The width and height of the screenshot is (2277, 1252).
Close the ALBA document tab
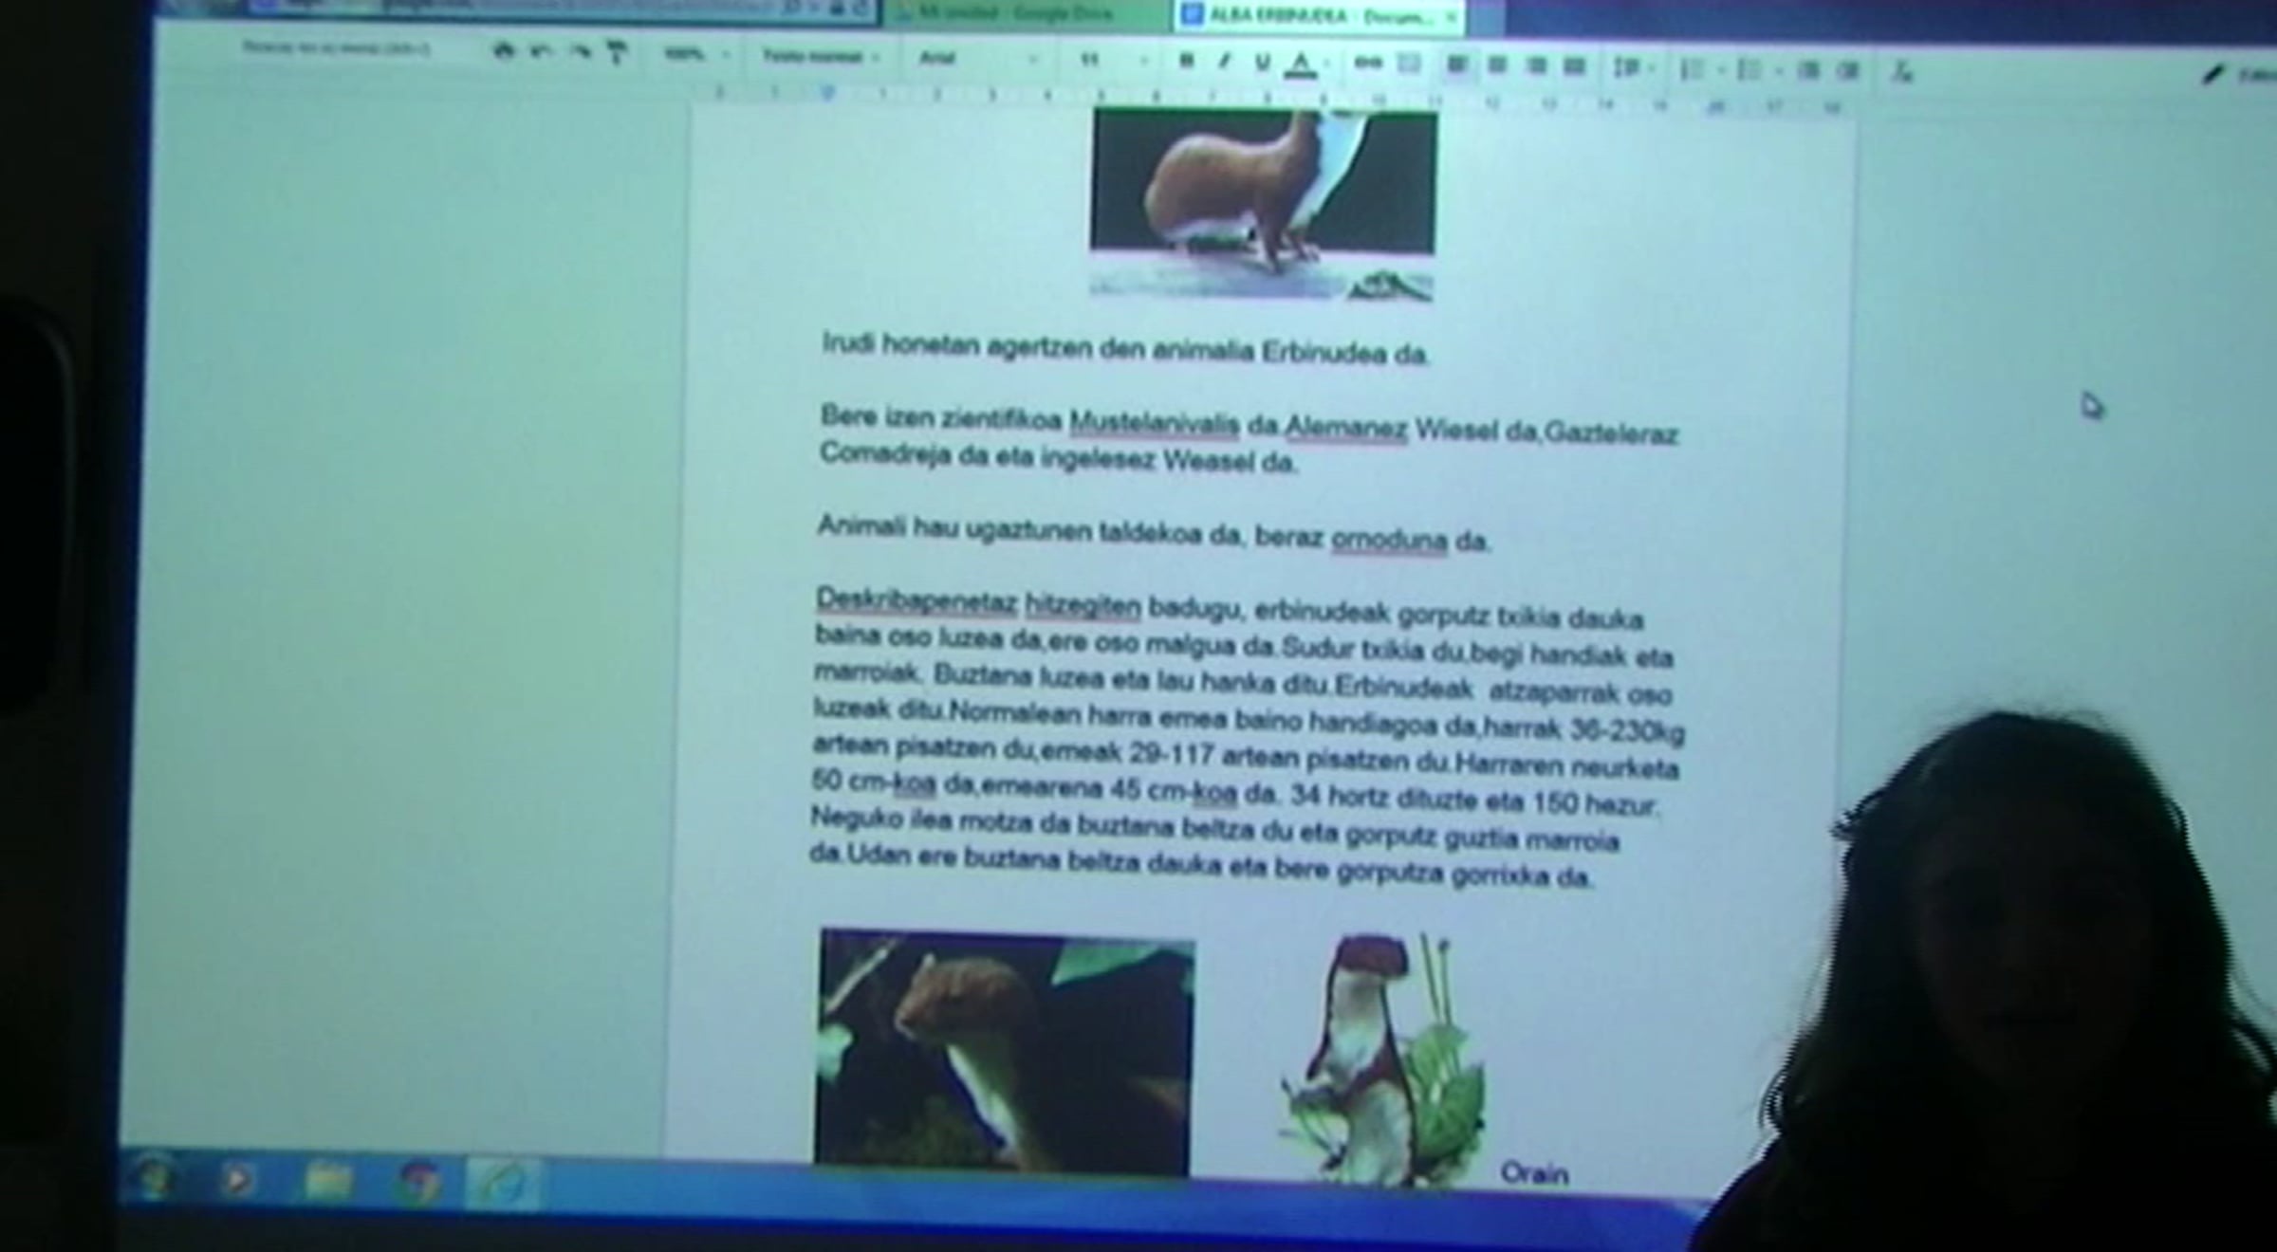(x=1450, y=17)
